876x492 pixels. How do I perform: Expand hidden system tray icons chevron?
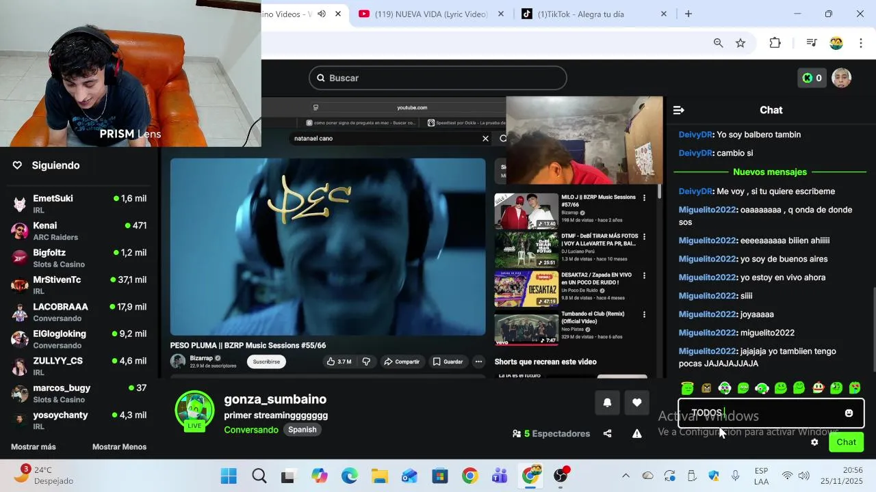click(x=626, y=476)
